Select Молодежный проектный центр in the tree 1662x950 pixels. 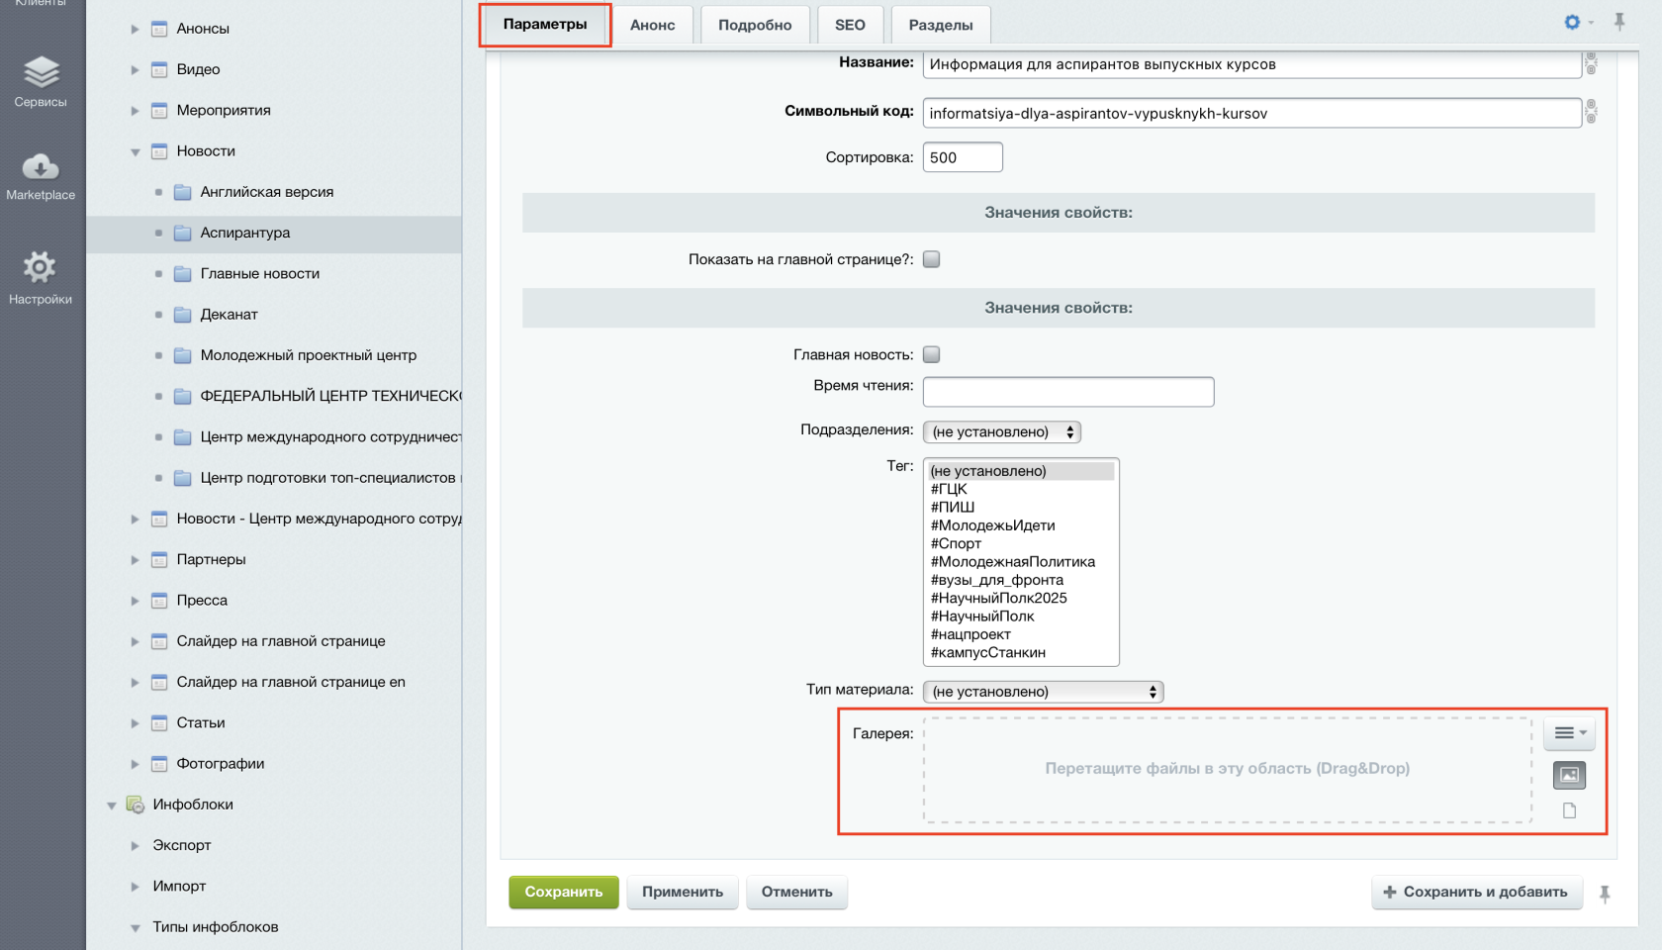[x=309, y=355]
